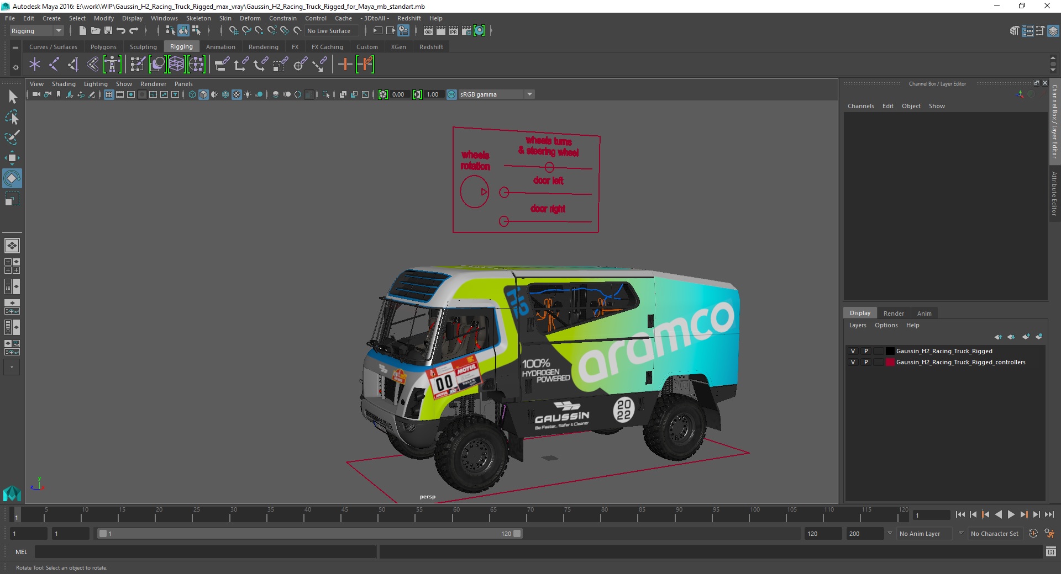Click the Undo arrow icon
This screenshot has width=1061, height=574.
click(121, 31)
